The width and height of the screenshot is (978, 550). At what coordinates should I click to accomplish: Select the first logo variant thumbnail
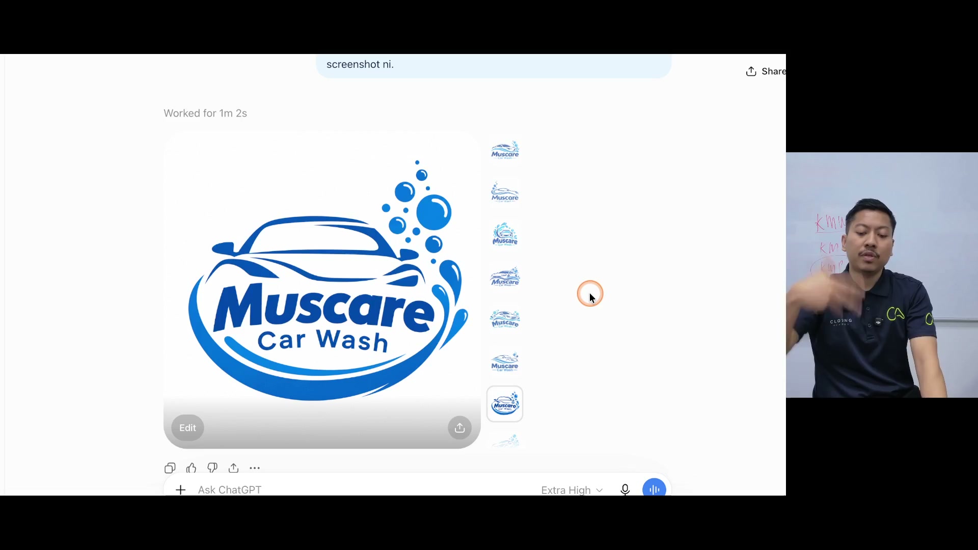505,151
